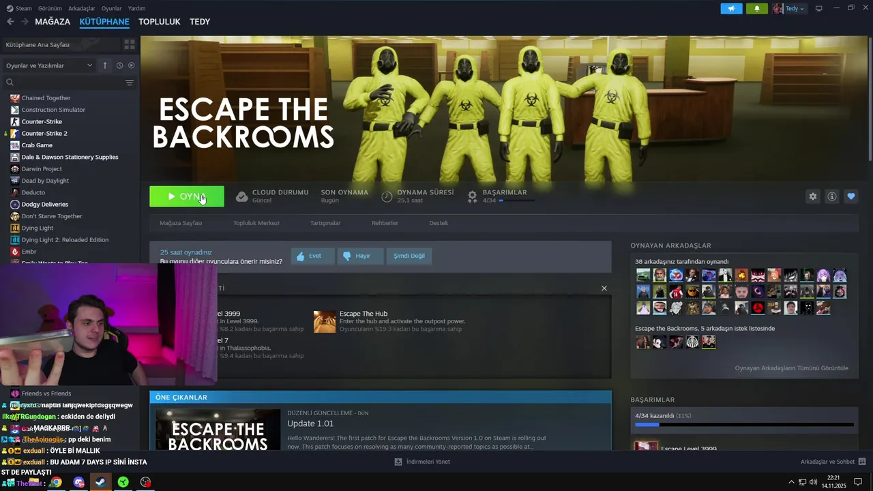
Task: Close the achievements activity panel X
Action: 604,288
